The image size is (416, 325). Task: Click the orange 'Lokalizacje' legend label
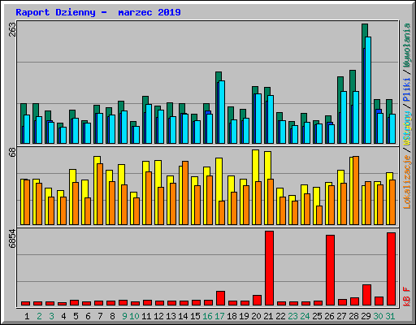[407, 182]
